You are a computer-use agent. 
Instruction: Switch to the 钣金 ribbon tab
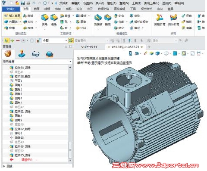[79, 9]
